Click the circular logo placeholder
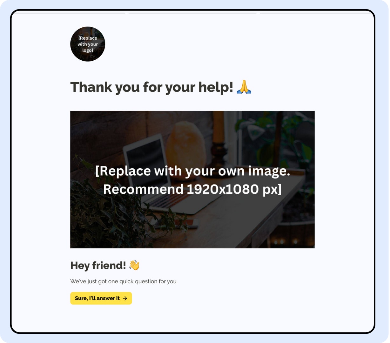This screenshot has width=390, height=343. (88, 44)
